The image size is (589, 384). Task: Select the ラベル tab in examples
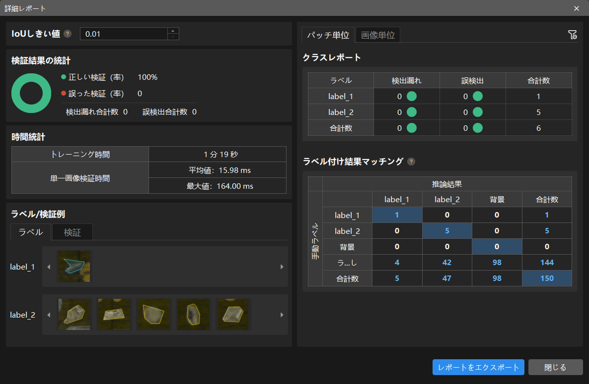(x=30, y=232)
